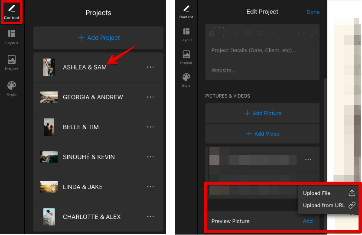Open options menu for CHARLOTTE & ALEX
Image resolution: width=362 pixels, height=235 pixels.
pos(150,217)
